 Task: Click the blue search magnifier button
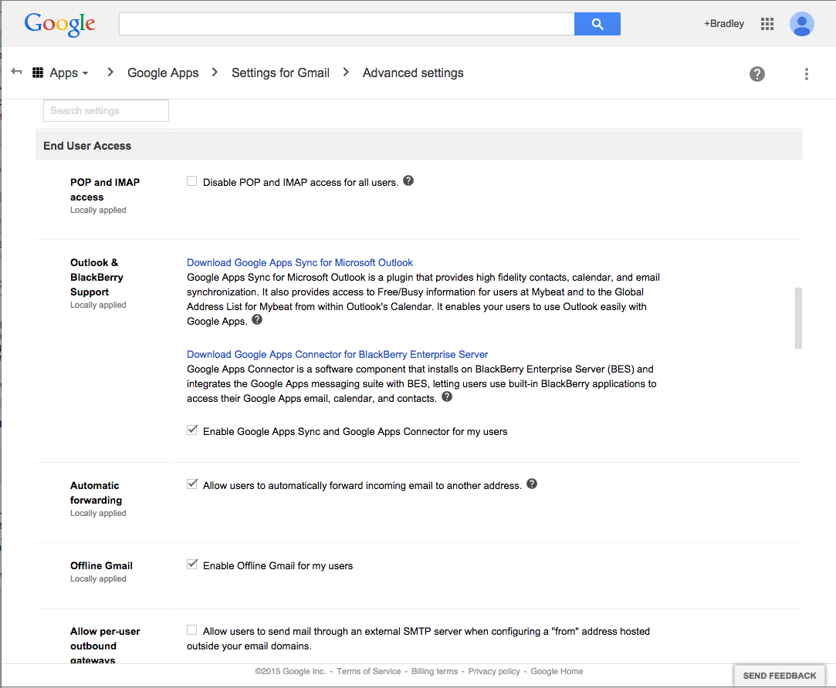pyautogui.click(x=597, y=24)
